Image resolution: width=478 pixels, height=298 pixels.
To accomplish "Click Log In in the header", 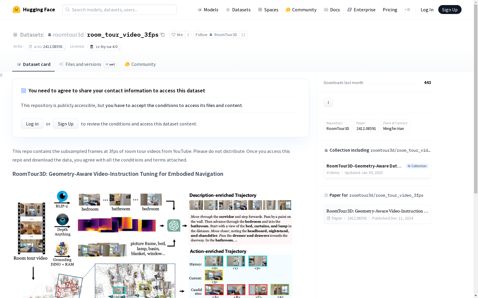I will coord(427,10).
